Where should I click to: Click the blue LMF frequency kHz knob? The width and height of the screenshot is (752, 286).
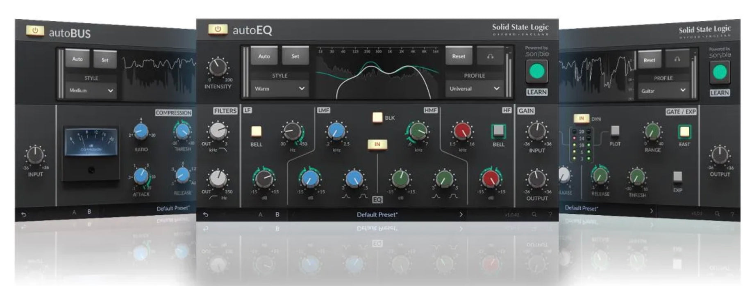(x=336, y=131)
